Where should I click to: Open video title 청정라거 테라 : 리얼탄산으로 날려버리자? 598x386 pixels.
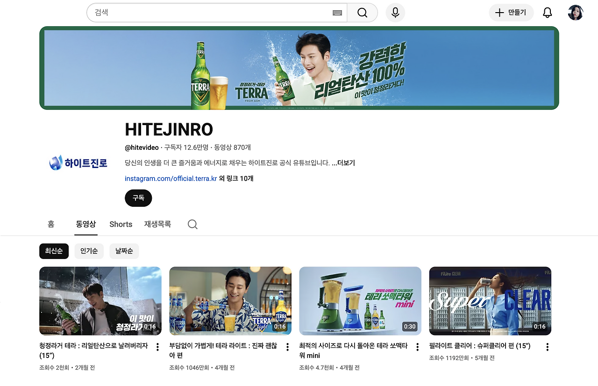tap(94, 351)
